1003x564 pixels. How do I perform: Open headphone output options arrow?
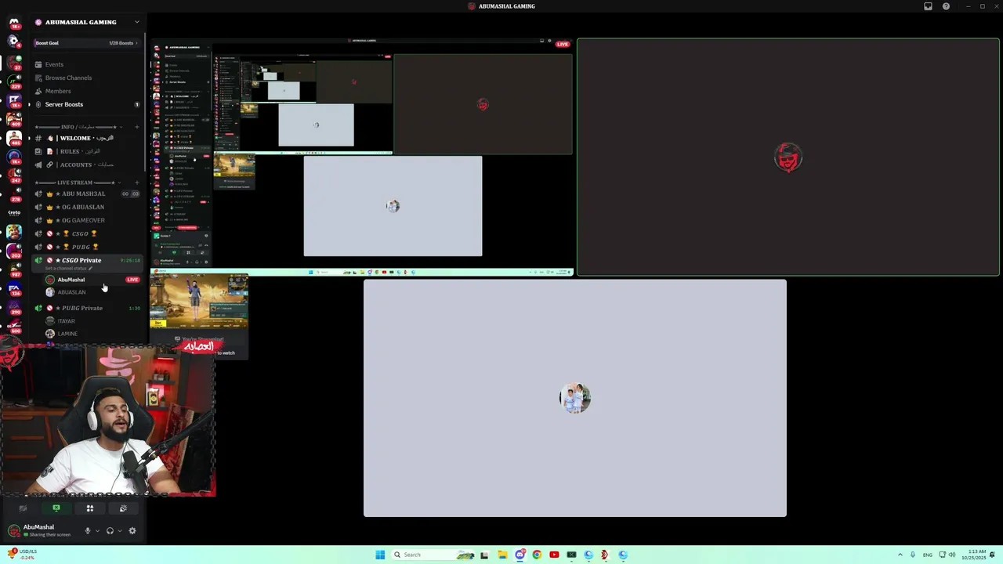[120, 530]
